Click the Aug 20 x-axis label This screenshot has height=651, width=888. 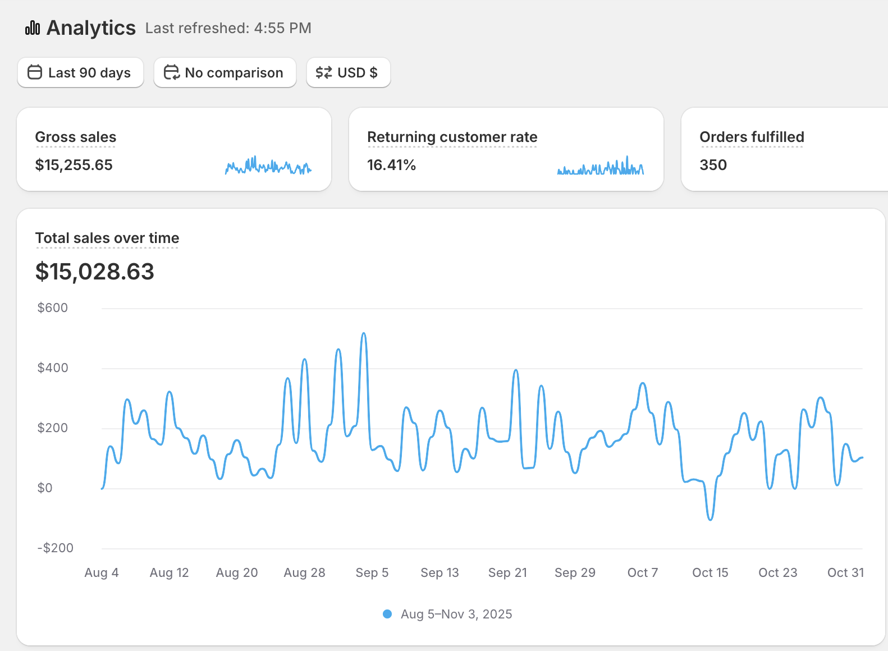pyautogui.click(x=237, y=572)
